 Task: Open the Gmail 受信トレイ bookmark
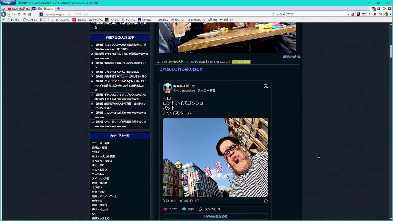[227, 20]
